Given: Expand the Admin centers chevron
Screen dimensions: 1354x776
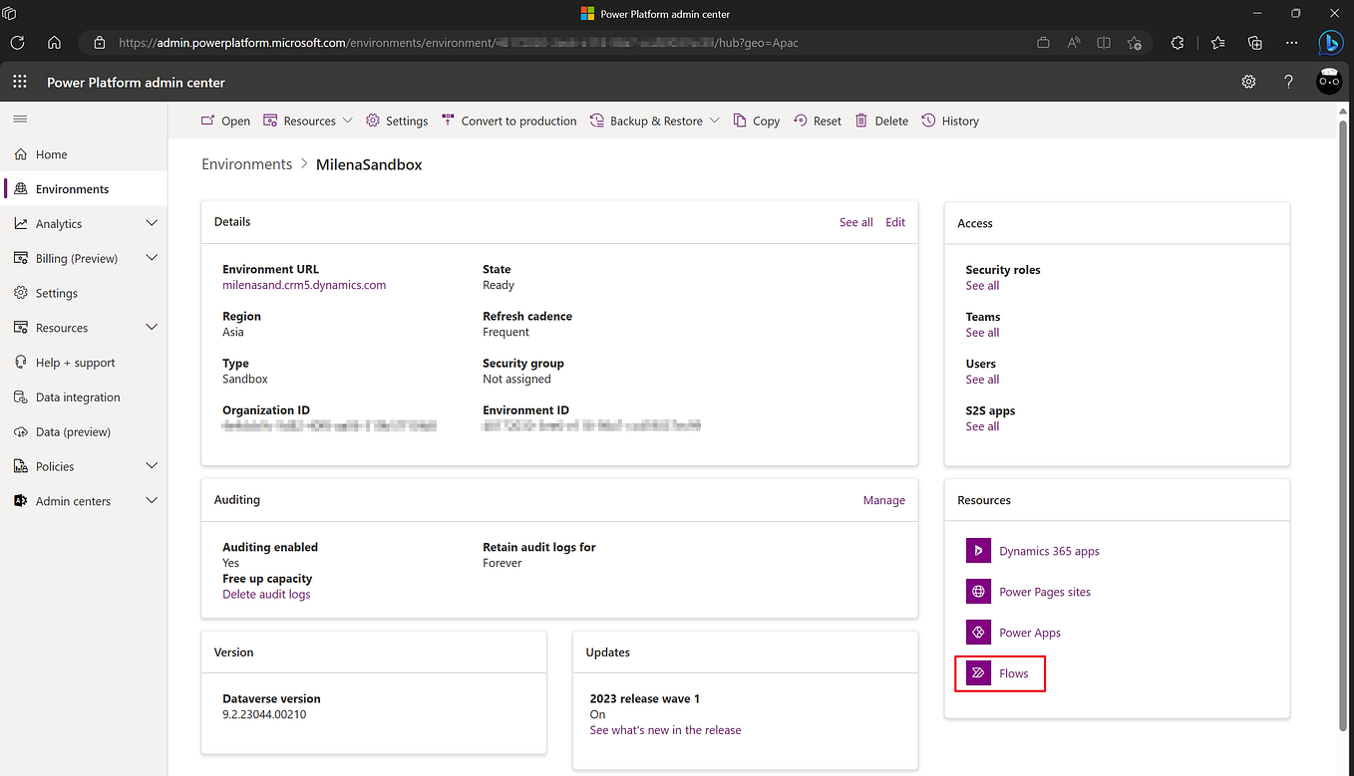Looking at the screenshot, I should point(152,501).
